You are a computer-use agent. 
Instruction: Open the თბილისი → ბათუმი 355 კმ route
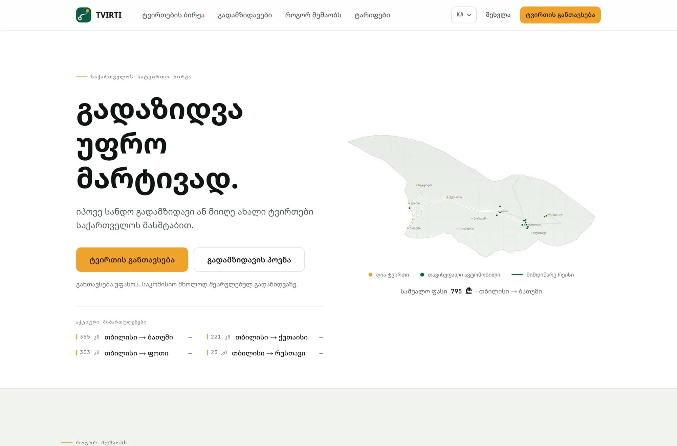[x=134, y=337]
